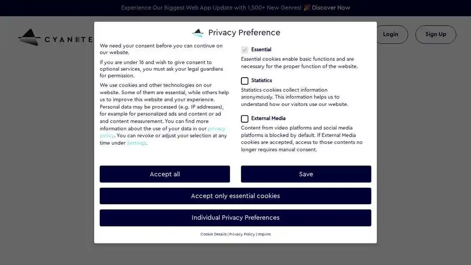Click the party popper emoji in banner
This screenshot has height=265, width=471.
pos(307,7)
